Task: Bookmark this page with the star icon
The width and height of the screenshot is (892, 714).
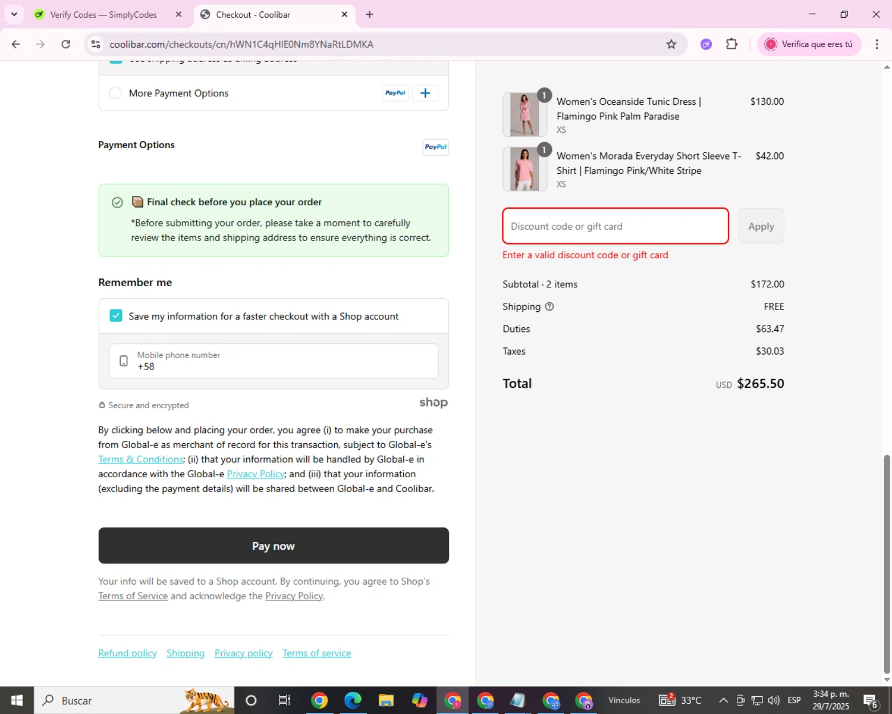Action: click(671, 44)
